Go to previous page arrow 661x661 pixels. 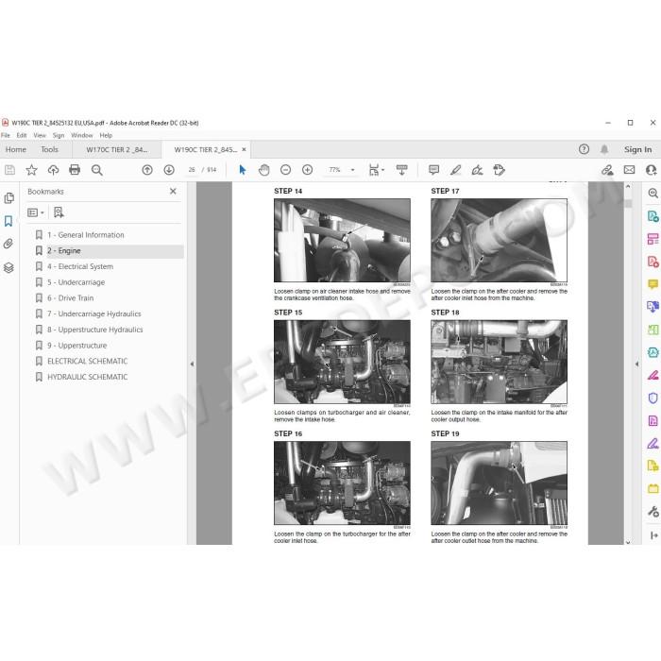click(x=147, y=170)
